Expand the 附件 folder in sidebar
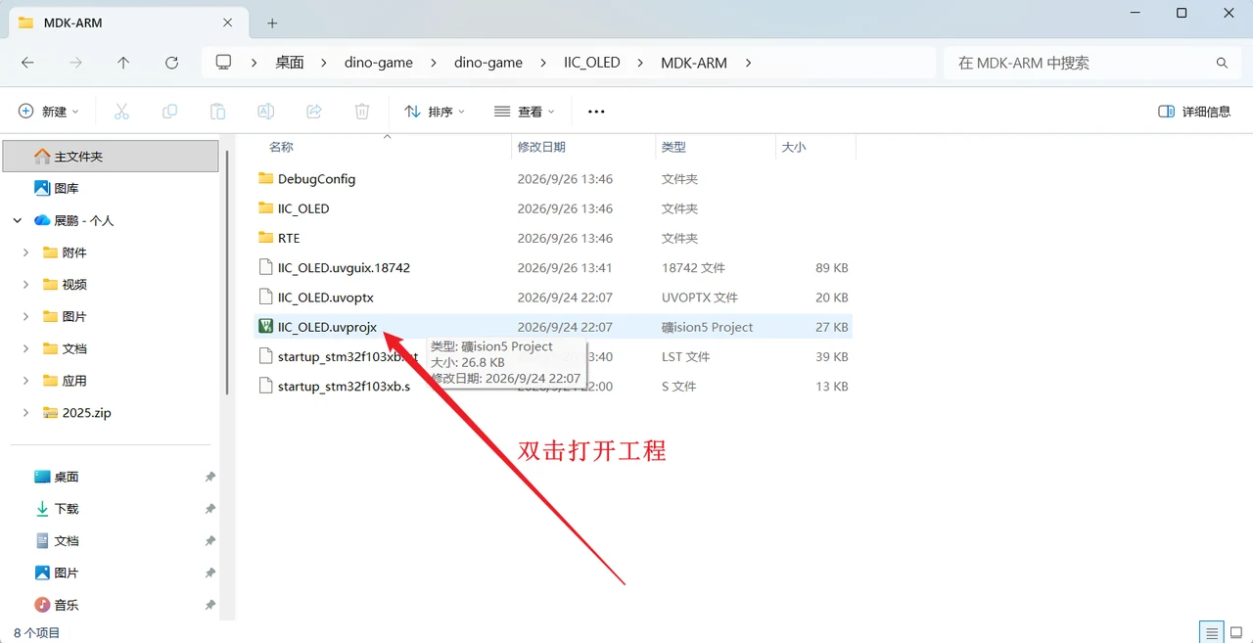The height and width of the screenshot is (643, 1253). (x=25, y=253)
